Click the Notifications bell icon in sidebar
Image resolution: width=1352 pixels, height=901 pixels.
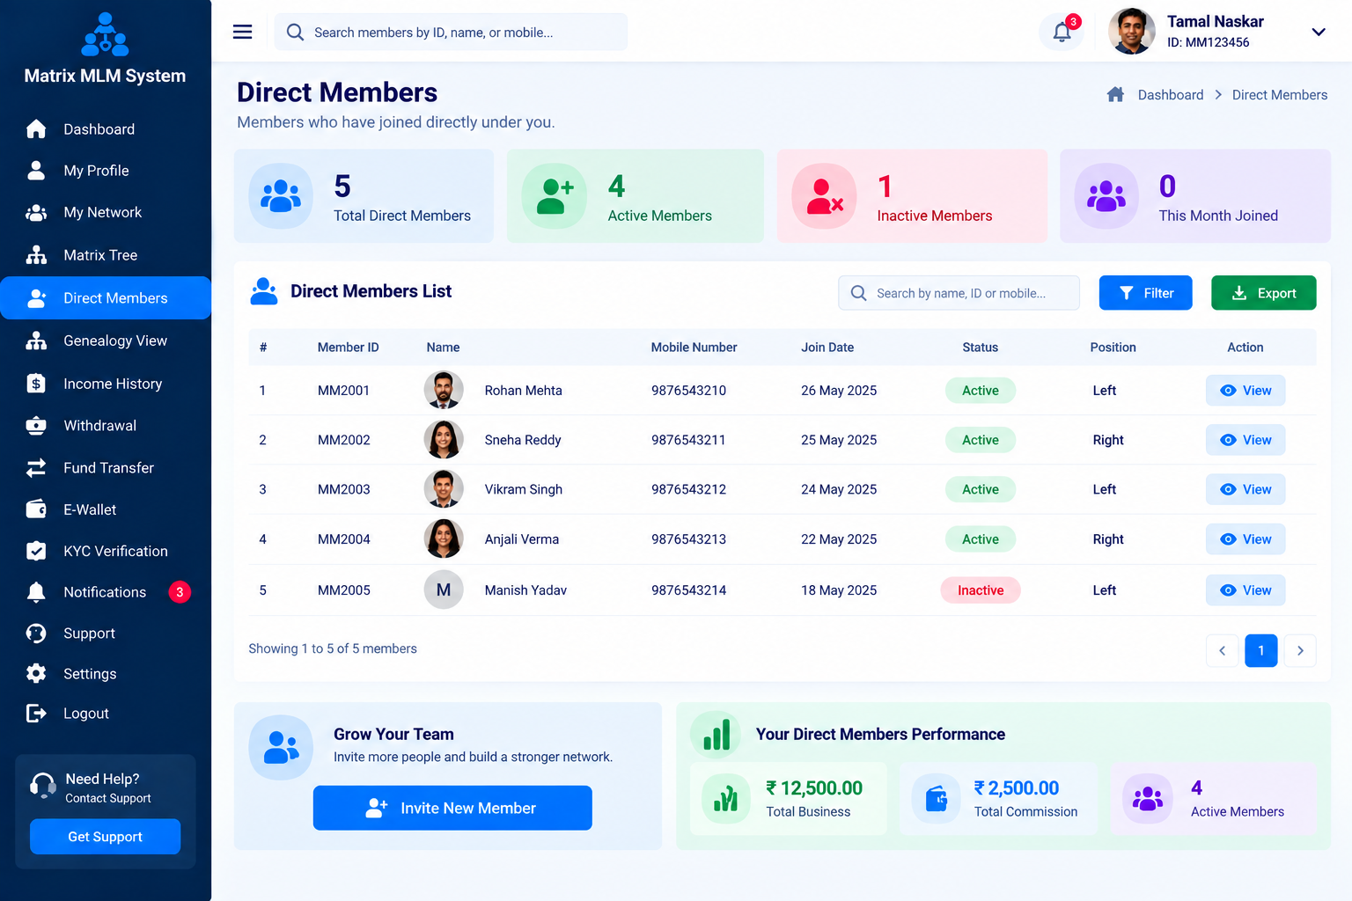[x=36, y=592]
